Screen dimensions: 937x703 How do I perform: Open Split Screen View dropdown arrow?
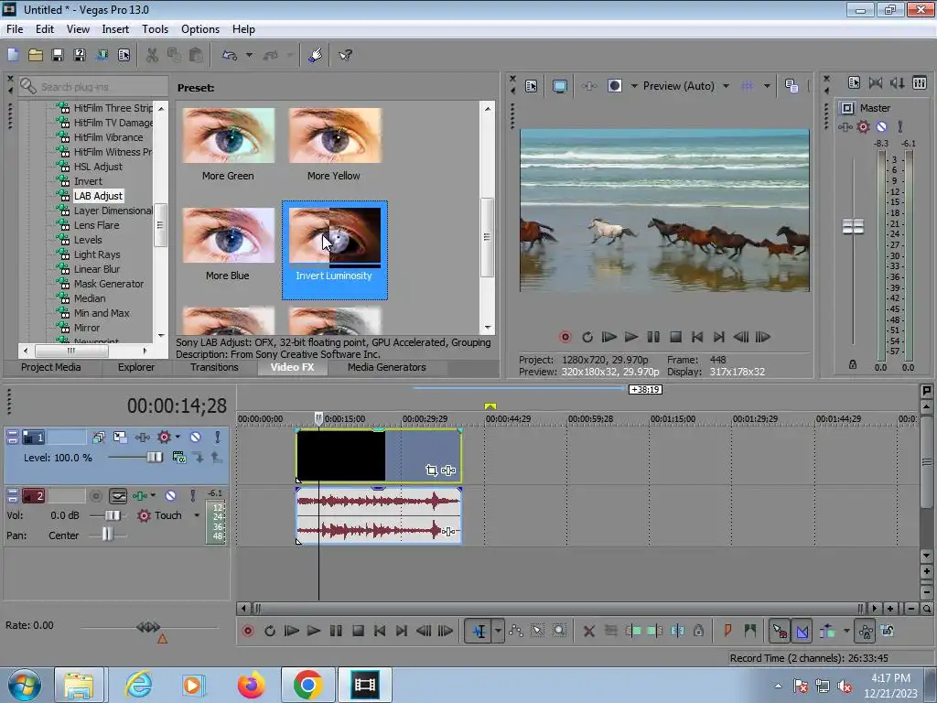point(635,86)
